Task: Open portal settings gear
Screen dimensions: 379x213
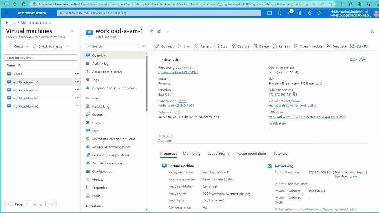Action: 300,13
